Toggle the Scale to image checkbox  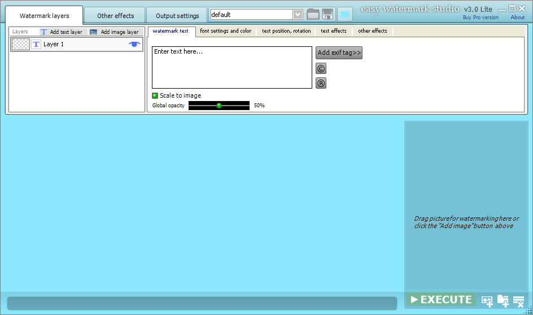coord(155,95)
